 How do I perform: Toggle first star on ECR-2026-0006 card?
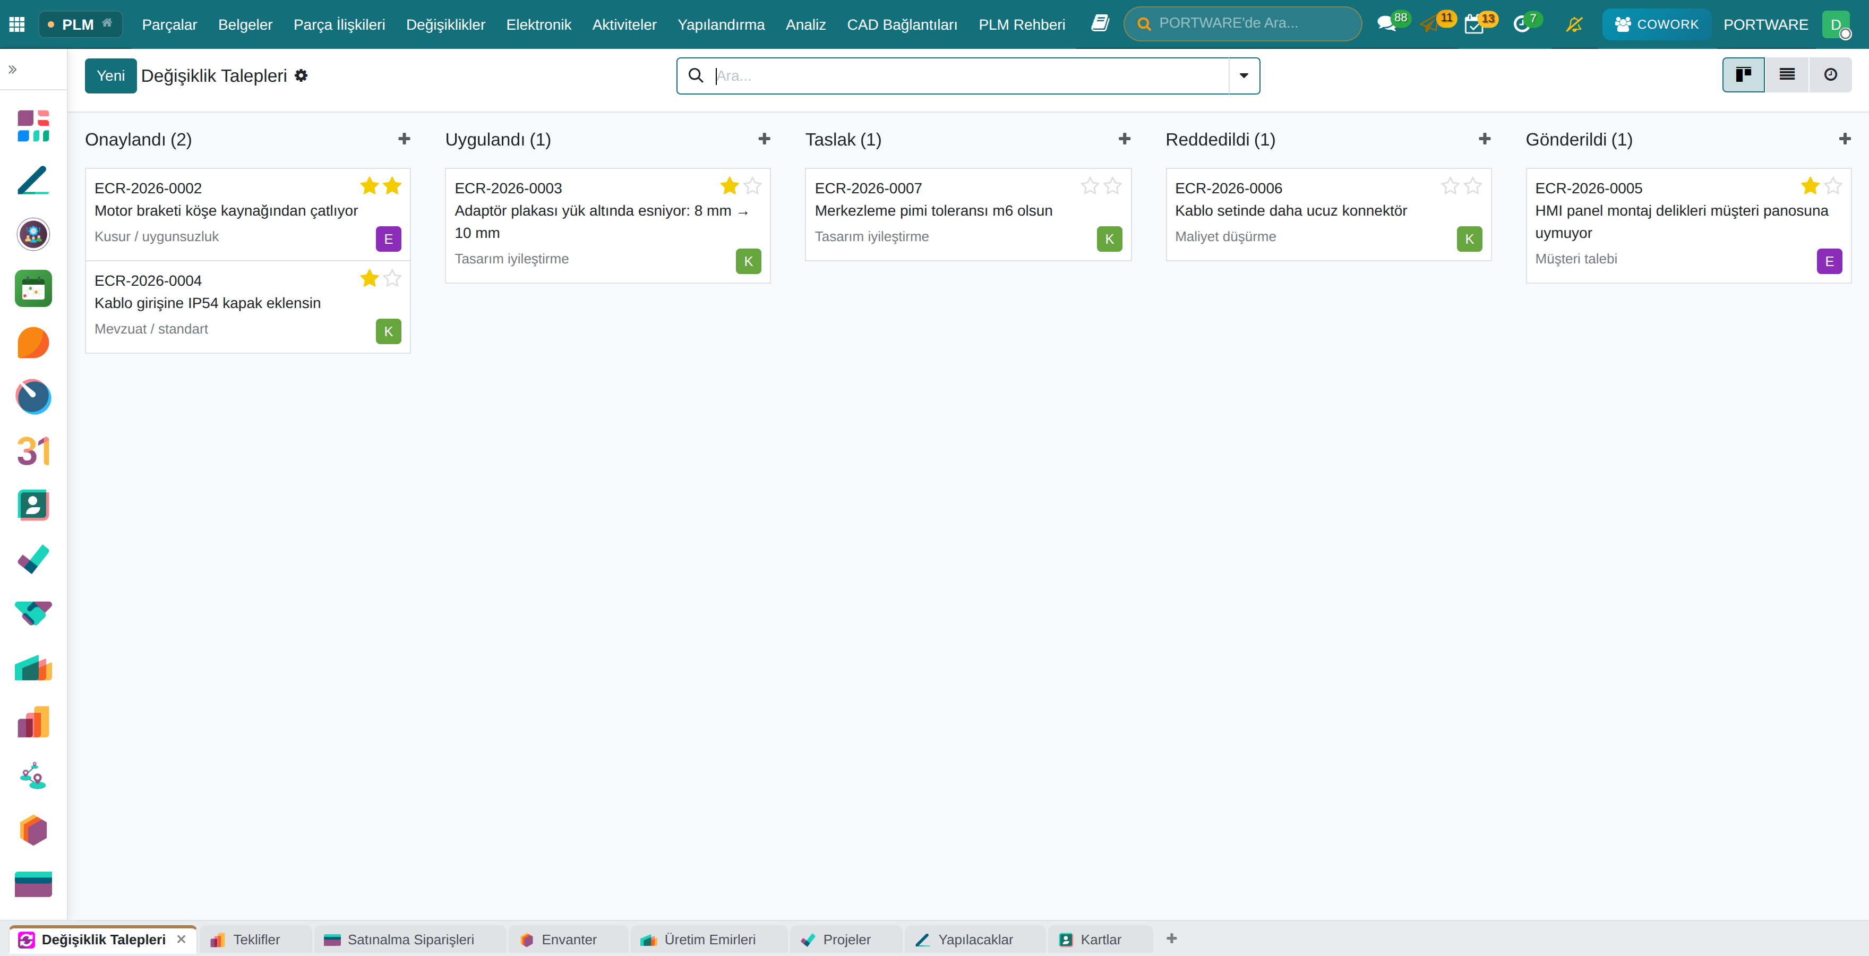[1450, 186]
